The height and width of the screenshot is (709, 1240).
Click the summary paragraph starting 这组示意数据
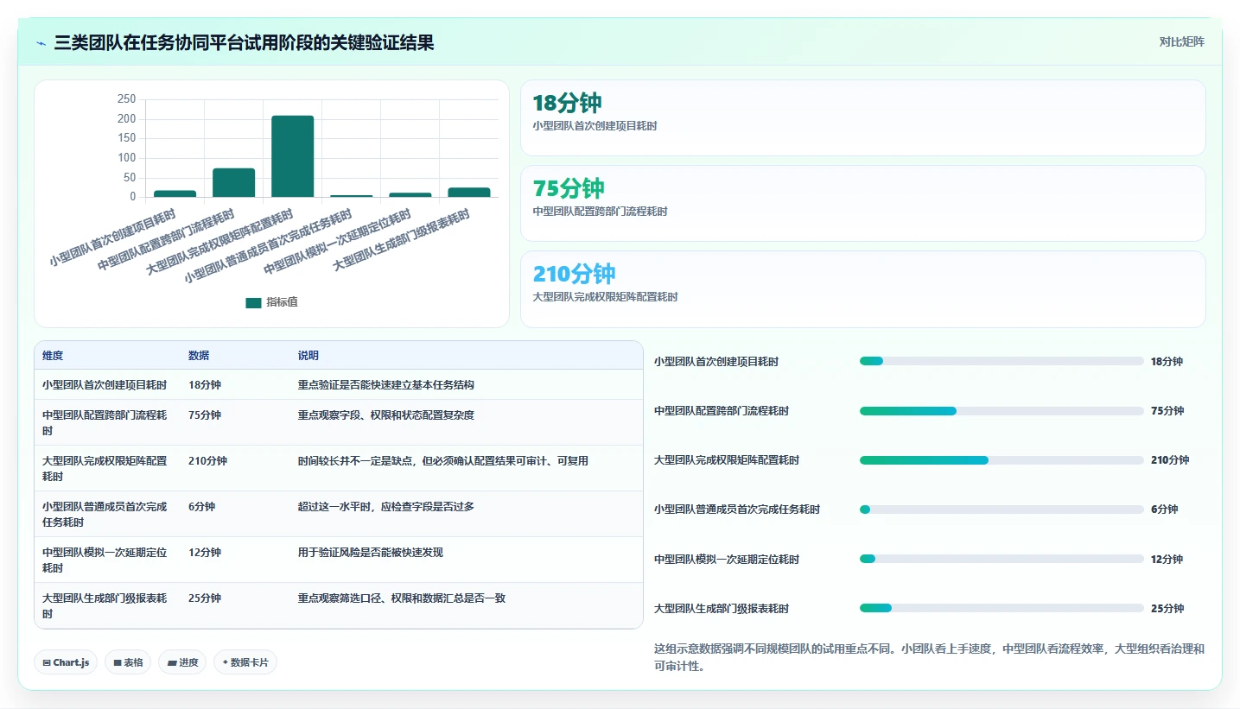click(x=929, y=657)
